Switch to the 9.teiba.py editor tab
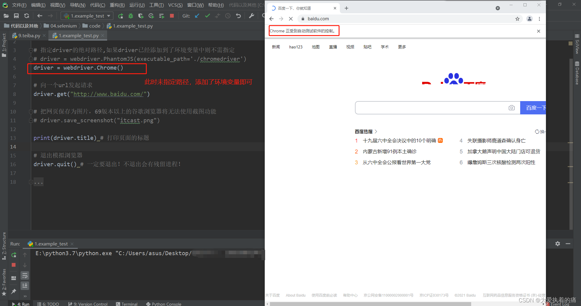 coord(29,35)
